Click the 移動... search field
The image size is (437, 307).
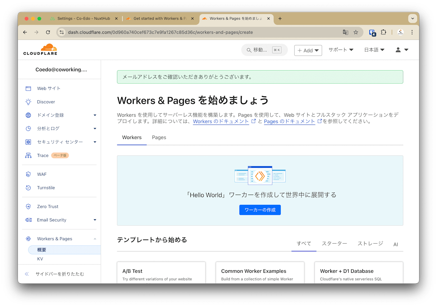pyautogui.click(x=264, y=50)
